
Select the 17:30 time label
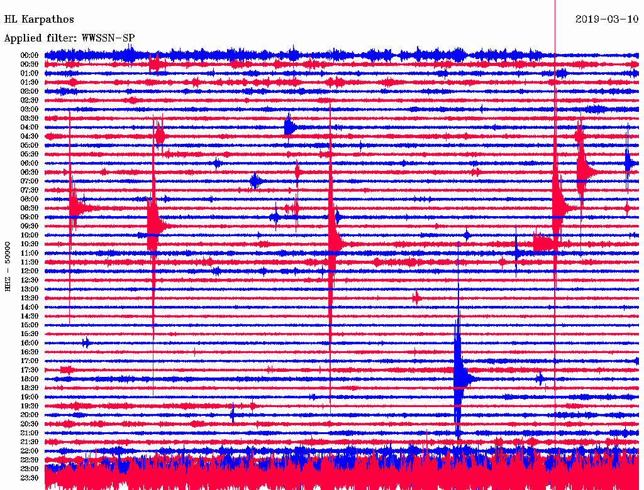pos(30,370)
